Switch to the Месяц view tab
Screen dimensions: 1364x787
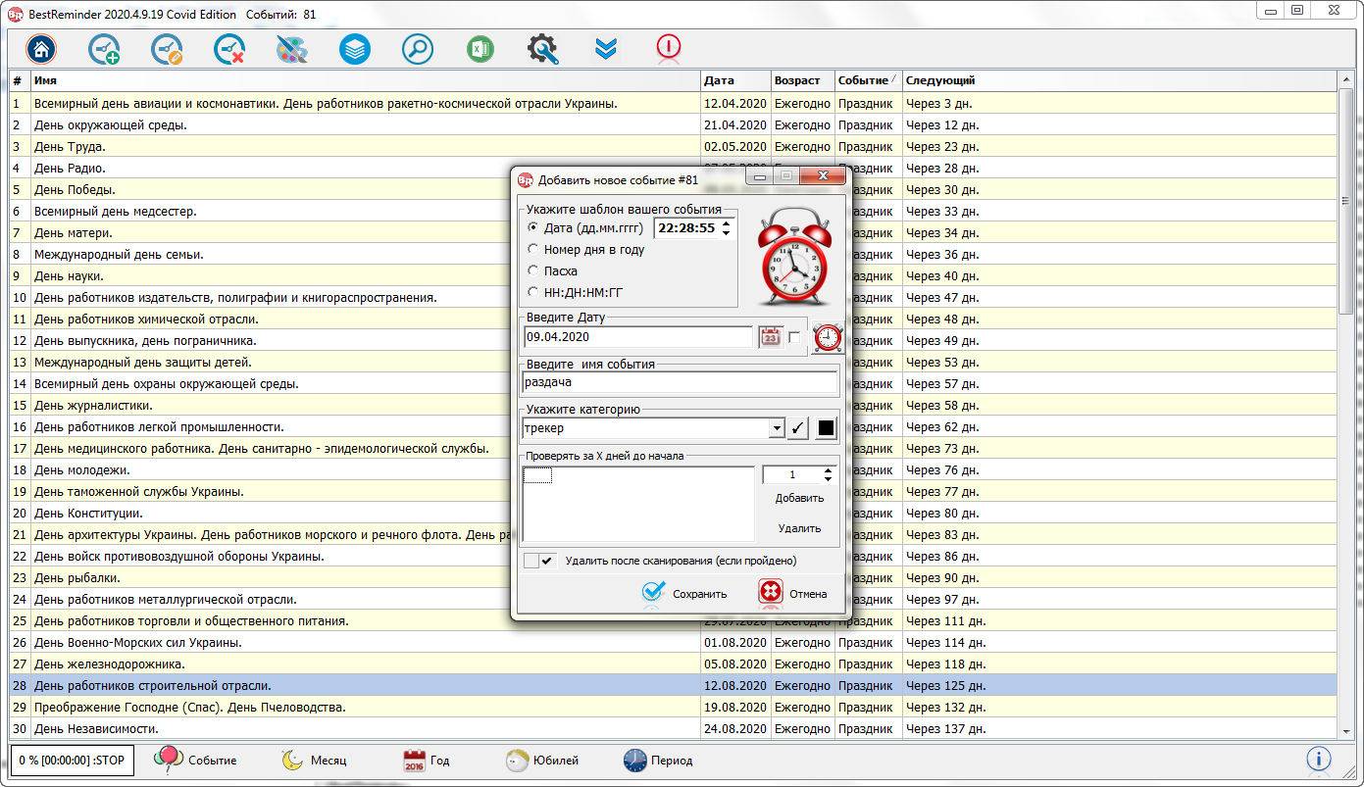[314, 761]
